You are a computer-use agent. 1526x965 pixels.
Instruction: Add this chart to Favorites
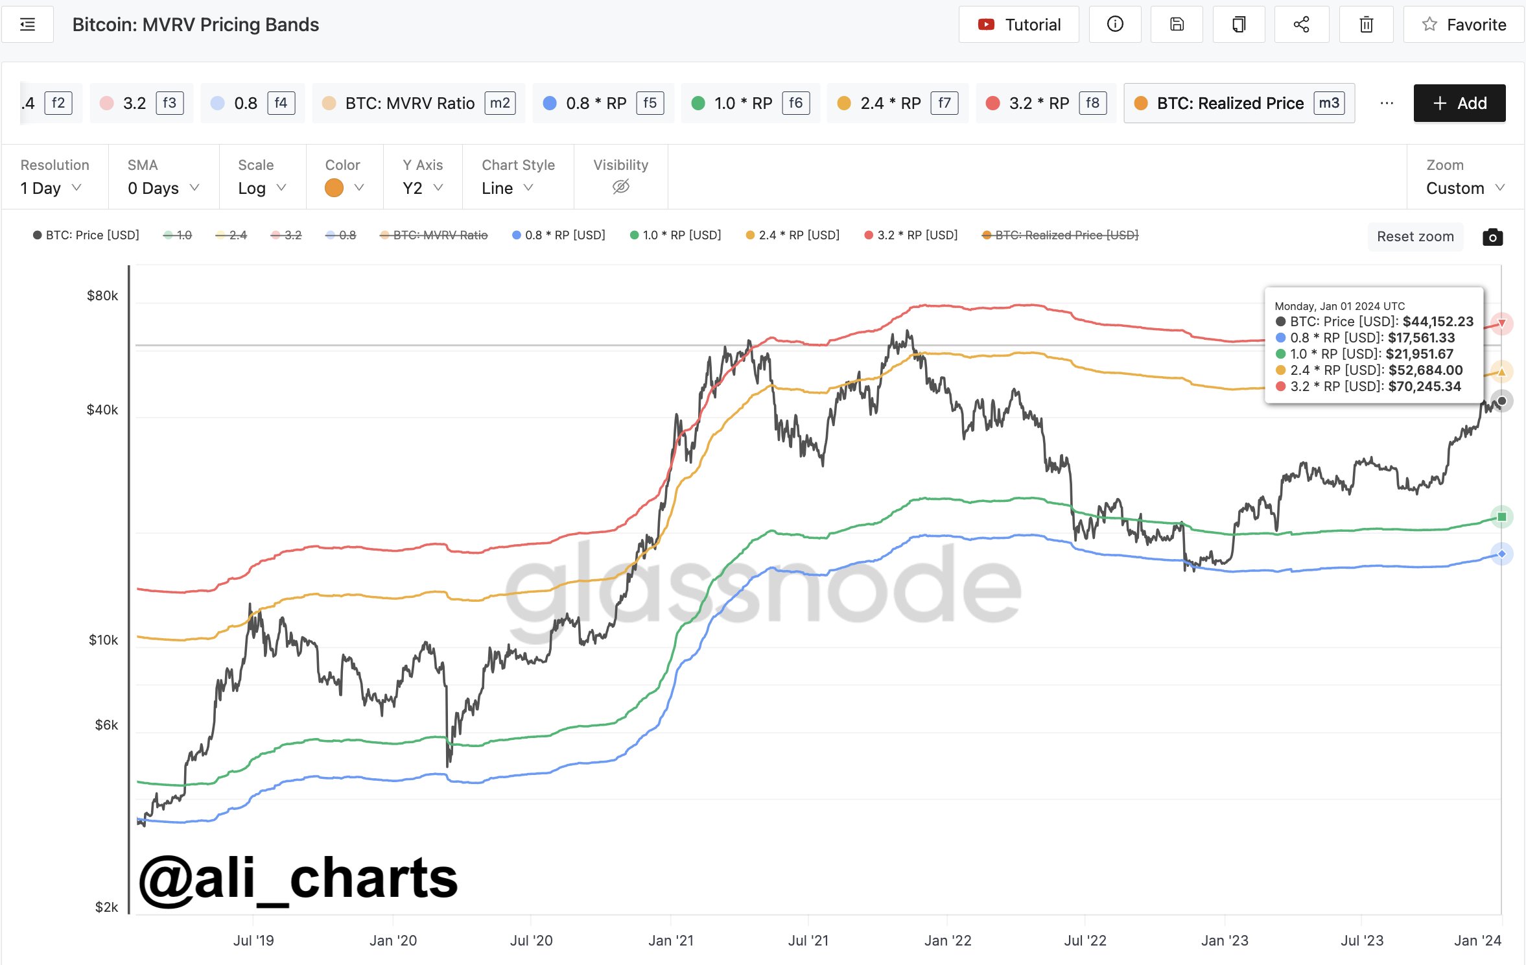(x=1463, y=24)
